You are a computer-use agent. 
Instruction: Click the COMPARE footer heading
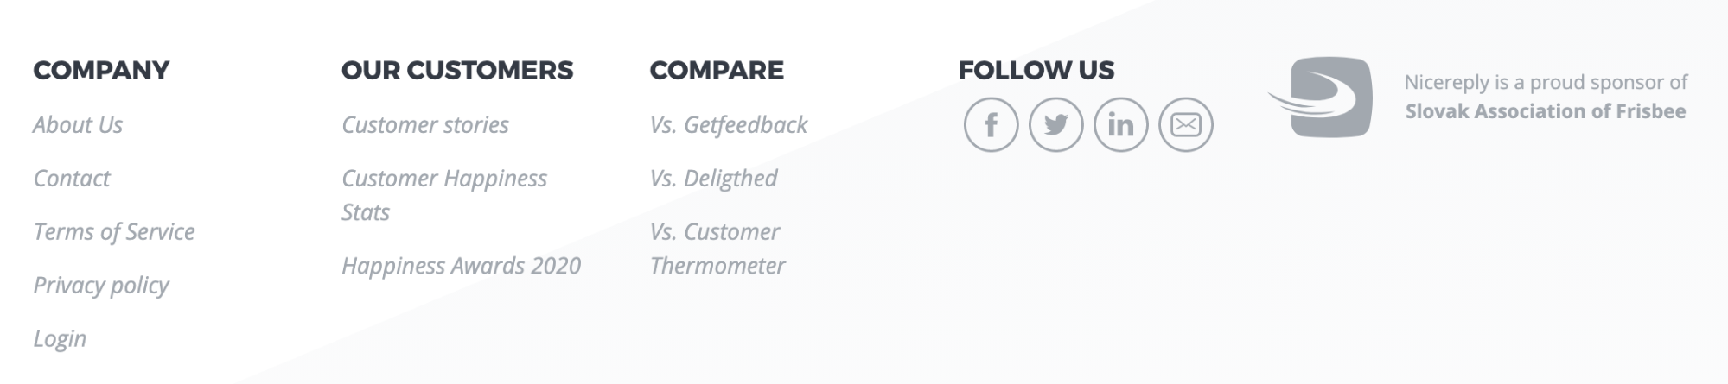pos(717,70)
